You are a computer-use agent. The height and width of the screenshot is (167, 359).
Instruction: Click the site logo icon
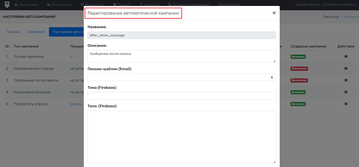pyautogui.click(x=7, y=4)
